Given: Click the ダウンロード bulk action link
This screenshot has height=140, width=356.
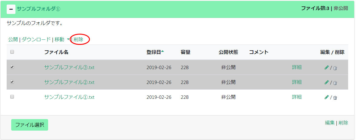Looking at the screenshot, I should 36,39.
